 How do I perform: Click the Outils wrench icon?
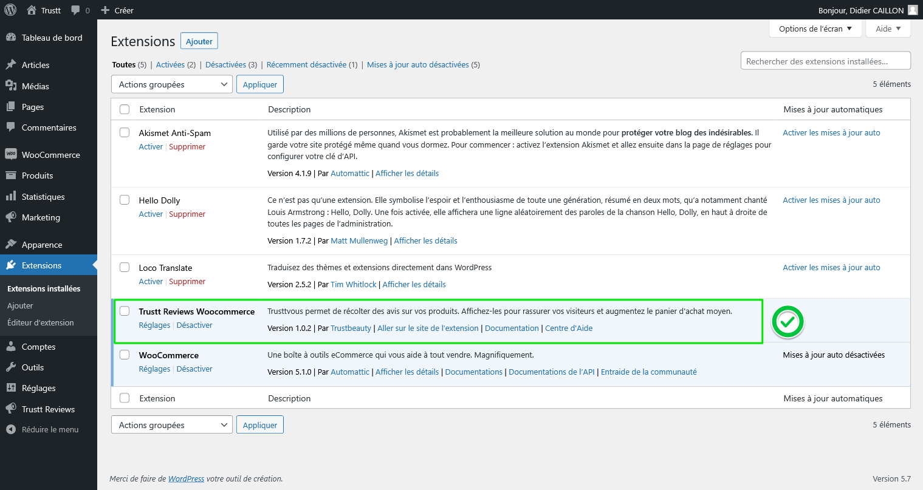click(11, 367)
